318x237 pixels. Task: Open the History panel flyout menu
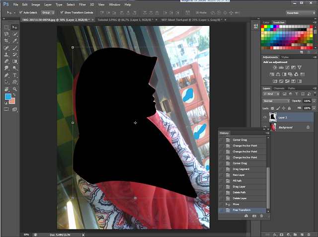[268, 133]
